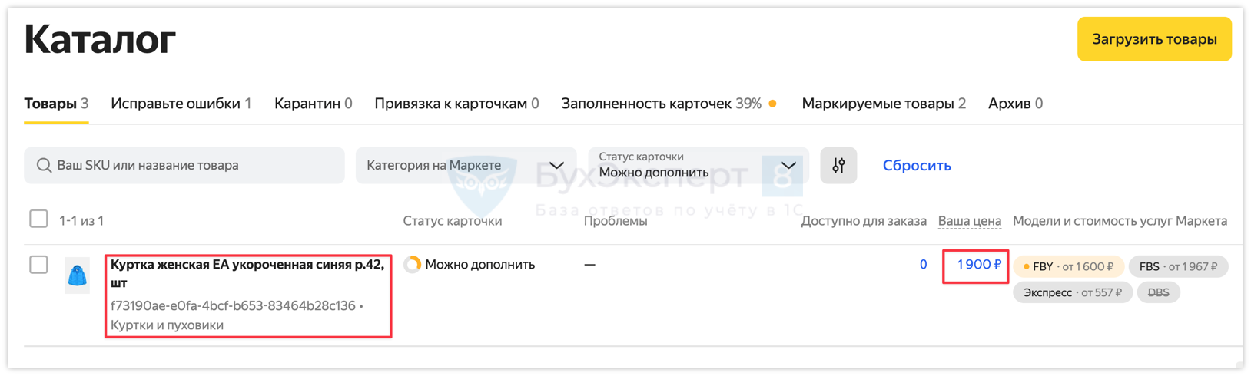Switch to the Исправьте ошибки tab
This screenshot has width=1251, height=376.
point(181,104)
